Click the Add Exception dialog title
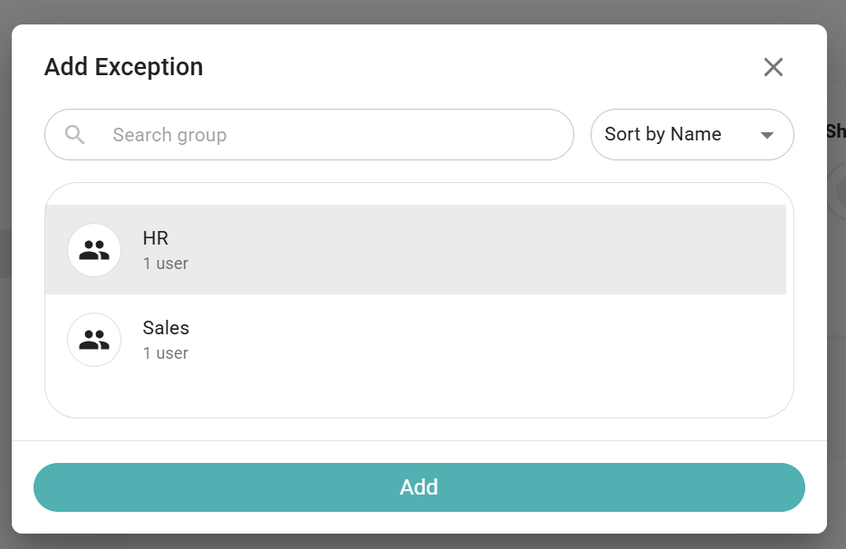The image size is (846, 549). 123,67
